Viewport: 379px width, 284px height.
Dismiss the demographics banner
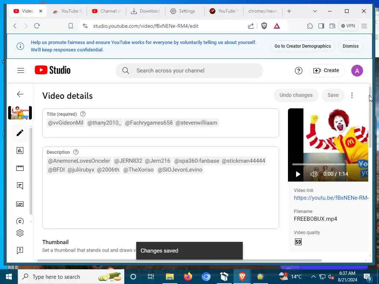(x=351, y=46)
